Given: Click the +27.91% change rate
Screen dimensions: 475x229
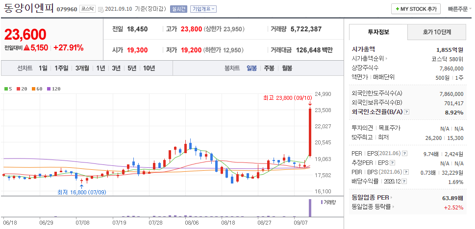Looking at the screenshot, I should [69, 47].
